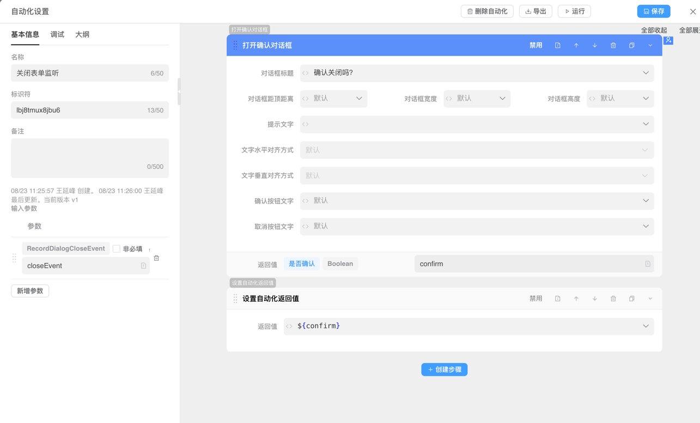The height and width of the screenshot is (423, 700).
Task: Disable the 设置自动化返回值 step via 禁用
Action: point(536,298)
